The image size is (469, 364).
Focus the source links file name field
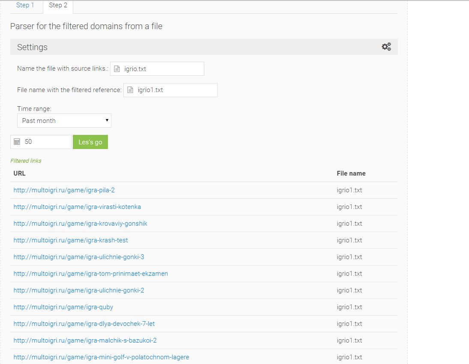point(157,69)
